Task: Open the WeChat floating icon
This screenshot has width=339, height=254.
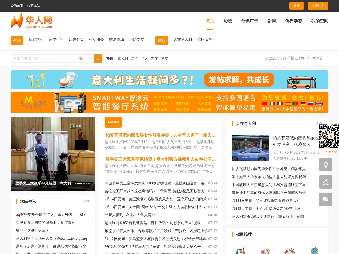Action: pyautogui.click(x=326, y=199)
